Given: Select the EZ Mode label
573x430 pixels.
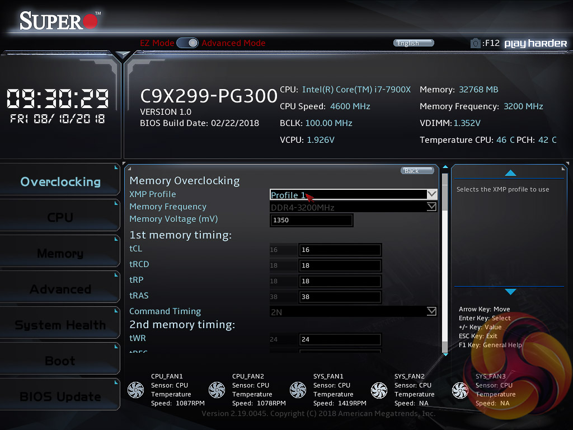Looking at the screenshot, I should pyautogui.click(x=157, y=43).
